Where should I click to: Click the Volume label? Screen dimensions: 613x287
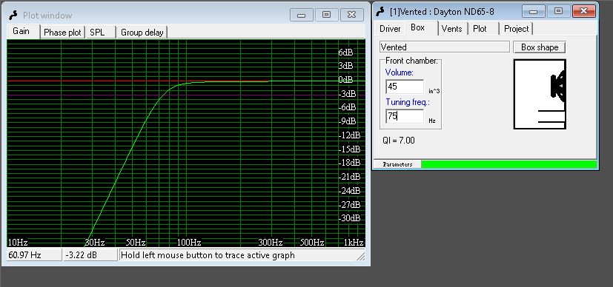point(400,72)
